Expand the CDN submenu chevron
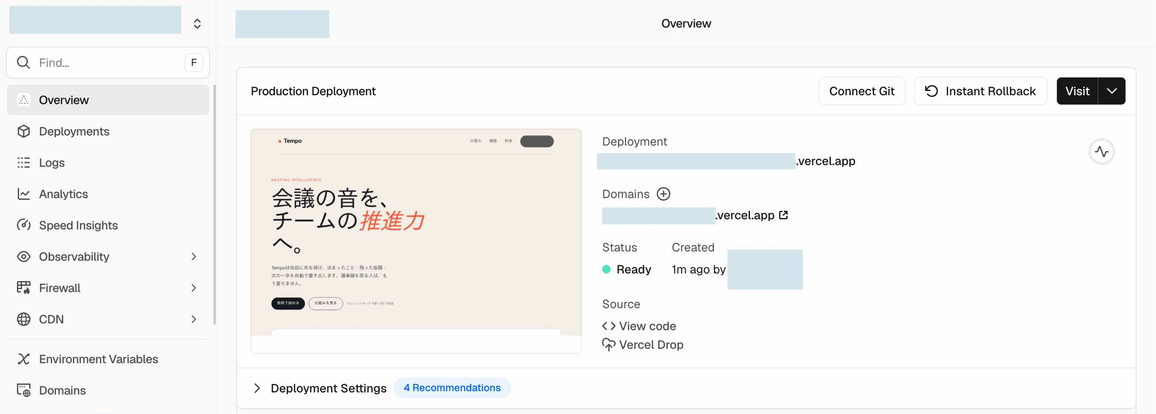Image resolution: width=1156 pixels, height=414 pixels. pyautogui.click(x=194, y=319)
